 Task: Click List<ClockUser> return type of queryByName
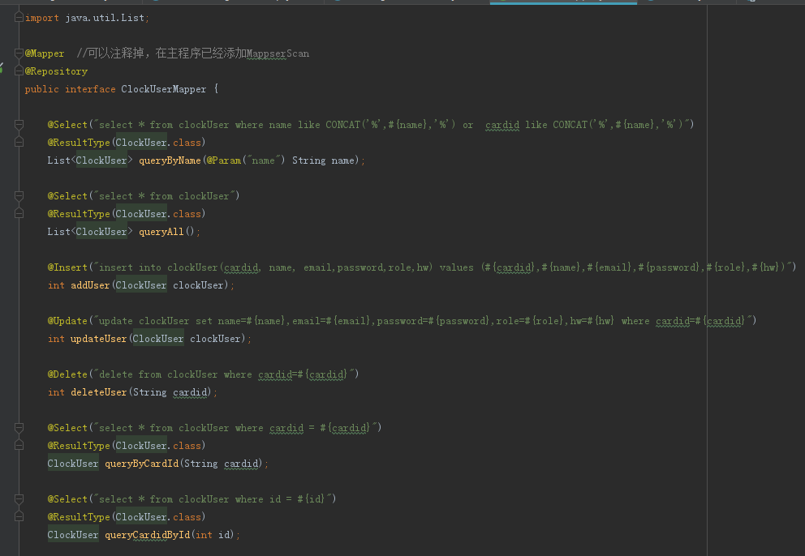click(90, 160)
